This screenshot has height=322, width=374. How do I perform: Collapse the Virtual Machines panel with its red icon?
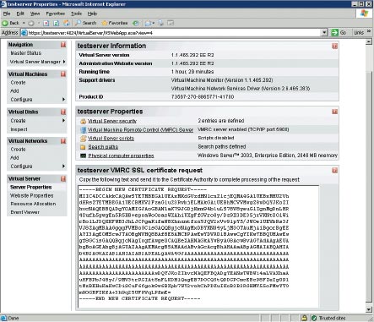[x=63, y=74]
